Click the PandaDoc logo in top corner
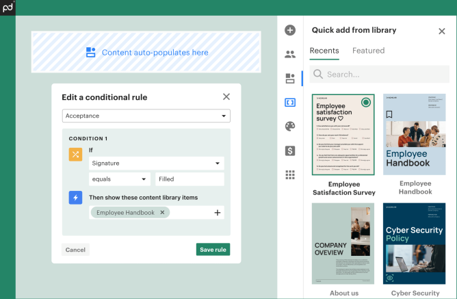Image resolution: width=457 pixels, height=299 pixels. click(8, 8)
